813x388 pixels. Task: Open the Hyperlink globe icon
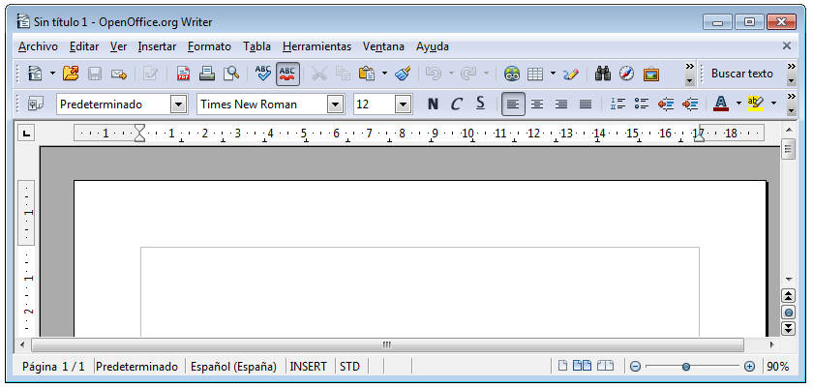coord(512,74)
